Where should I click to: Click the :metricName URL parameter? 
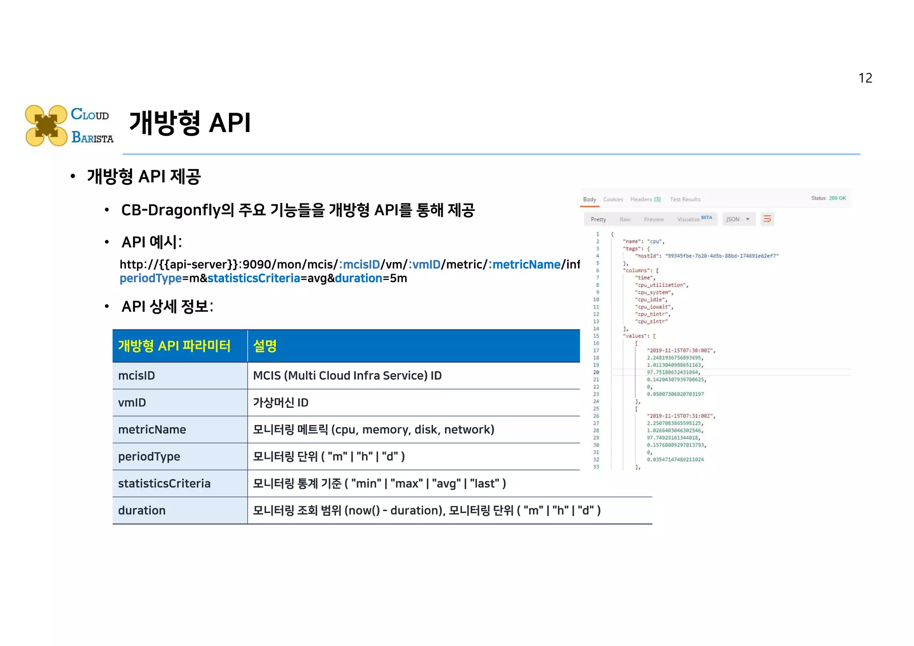pos(524,264)
